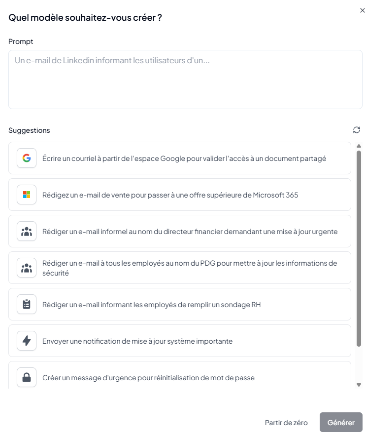Click into the Prompt text area

coord(185,80)
